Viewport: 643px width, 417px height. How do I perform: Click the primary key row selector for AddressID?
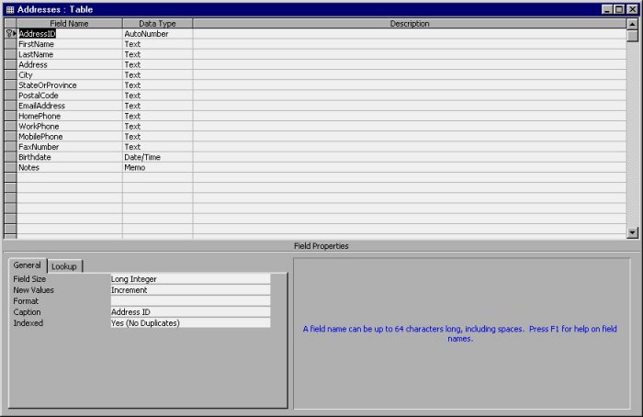[10, 34]
